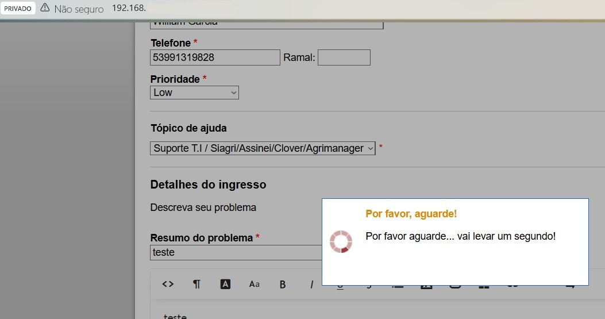Open the Tópico de ajuda dropdown
605x319 pixels.
(x=263, y=148)
